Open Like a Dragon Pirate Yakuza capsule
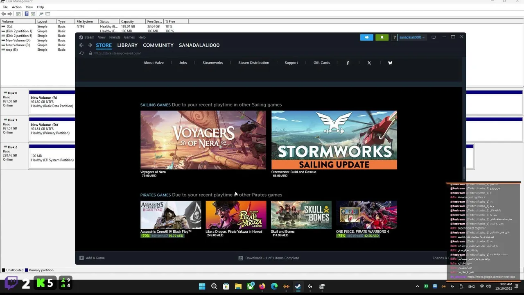The image size is (524, 295). click(236, 215)
